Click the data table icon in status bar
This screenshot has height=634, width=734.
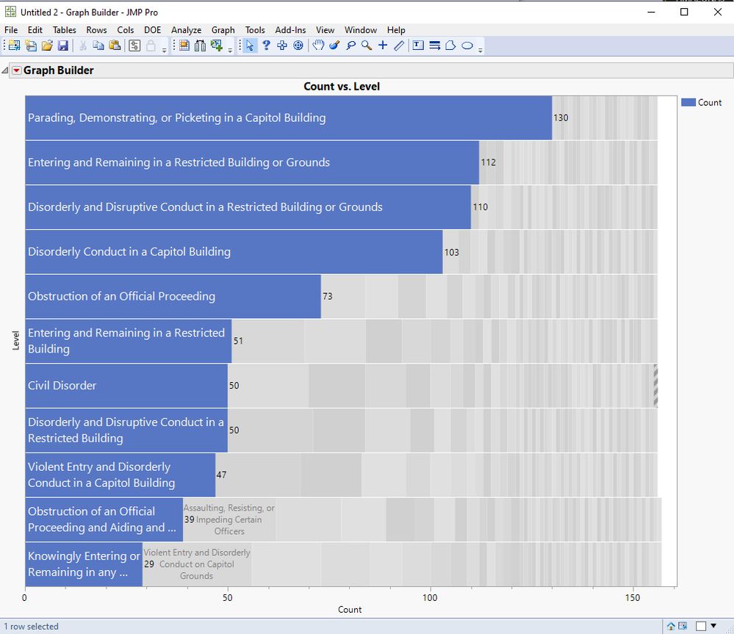click(x=683, y=626)
